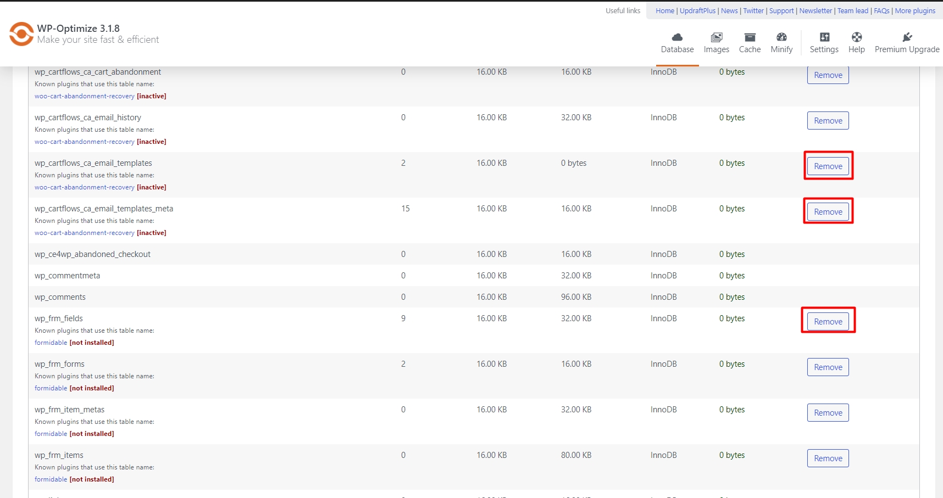Open the Settings tab
Screen dimensions: 943x498
pos(824,43)
